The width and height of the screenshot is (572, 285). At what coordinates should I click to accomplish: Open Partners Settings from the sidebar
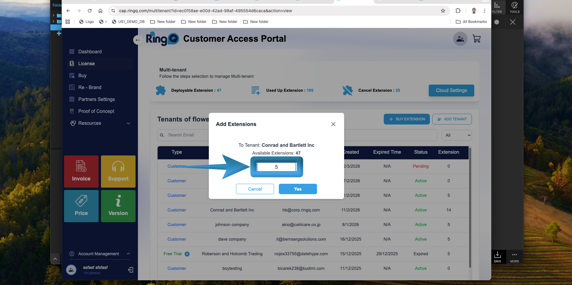(x=97, y=99)
